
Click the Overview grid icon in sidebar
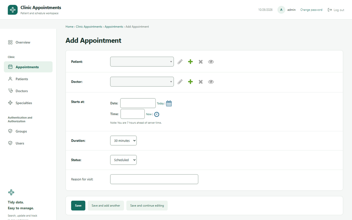(x=10, y=42)
